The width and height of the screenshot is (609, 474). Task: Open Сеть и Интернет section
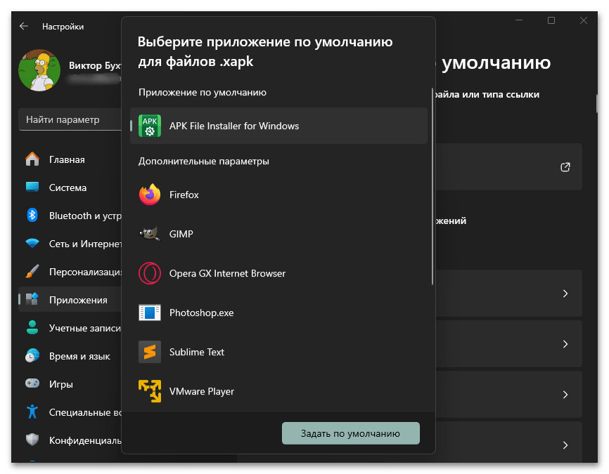pyautogui.click(x=70, y=244)
